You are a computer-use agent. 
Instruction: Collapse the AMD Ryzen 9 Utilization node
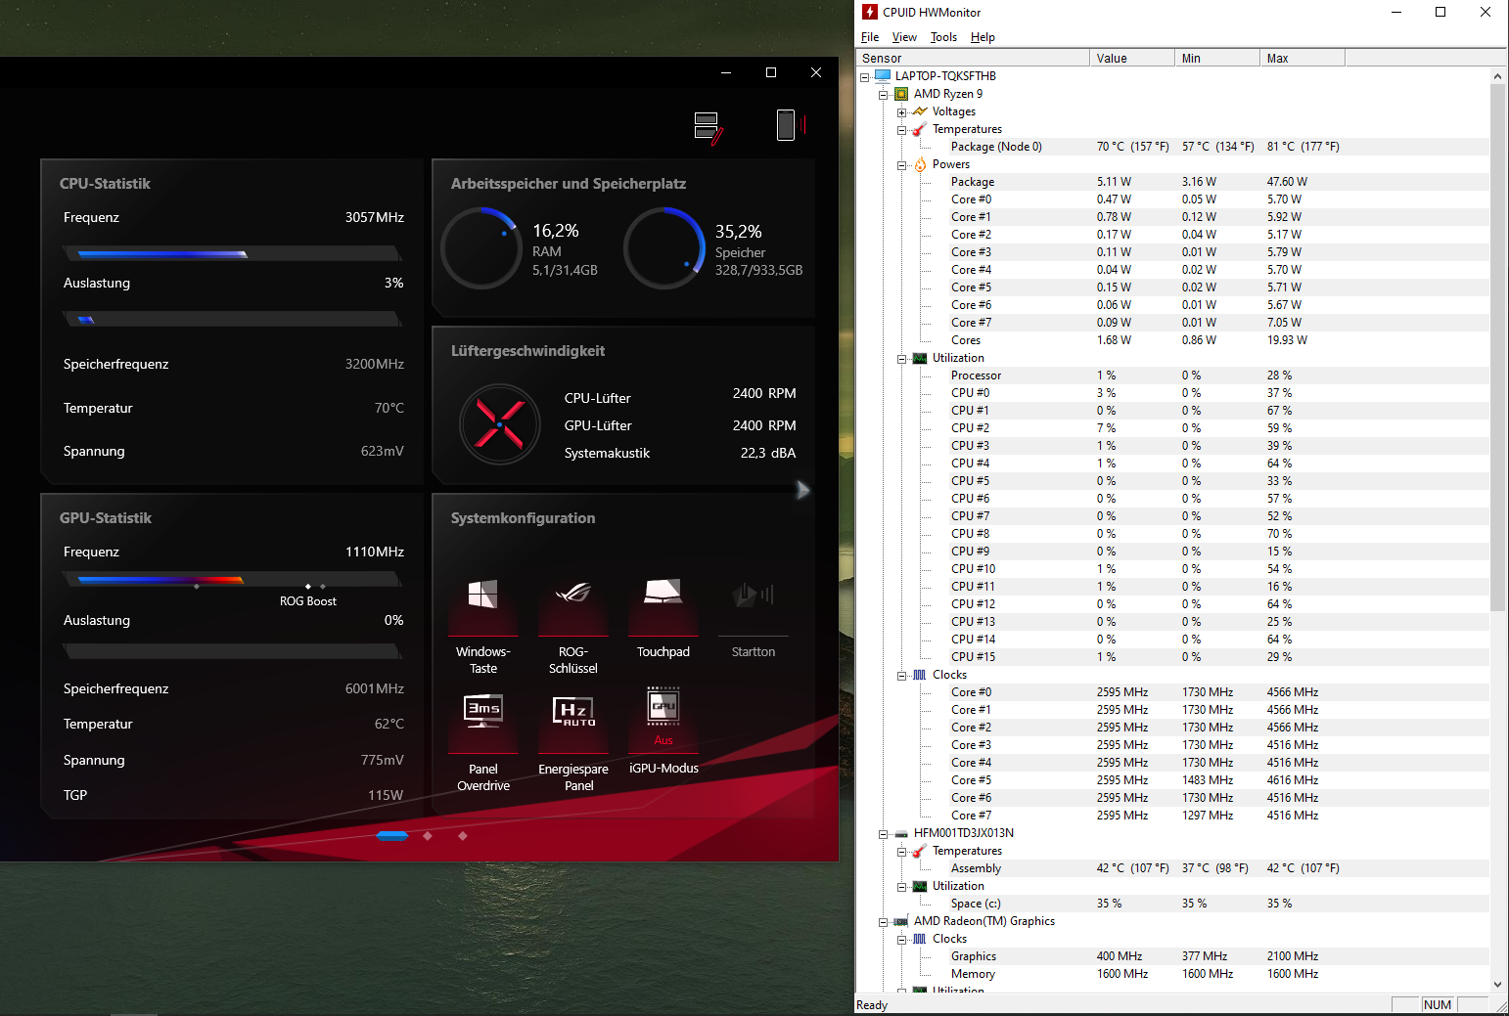pyautogui.click(x=902, y=358)
